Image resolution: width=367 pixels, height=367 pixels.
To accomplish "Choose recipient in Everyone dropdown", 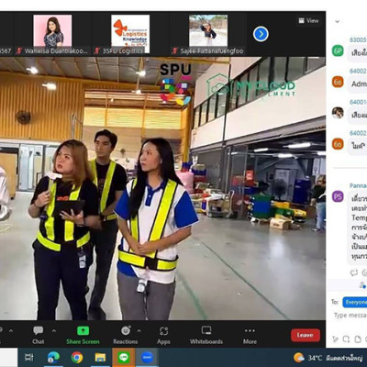I will coord(355,302).
